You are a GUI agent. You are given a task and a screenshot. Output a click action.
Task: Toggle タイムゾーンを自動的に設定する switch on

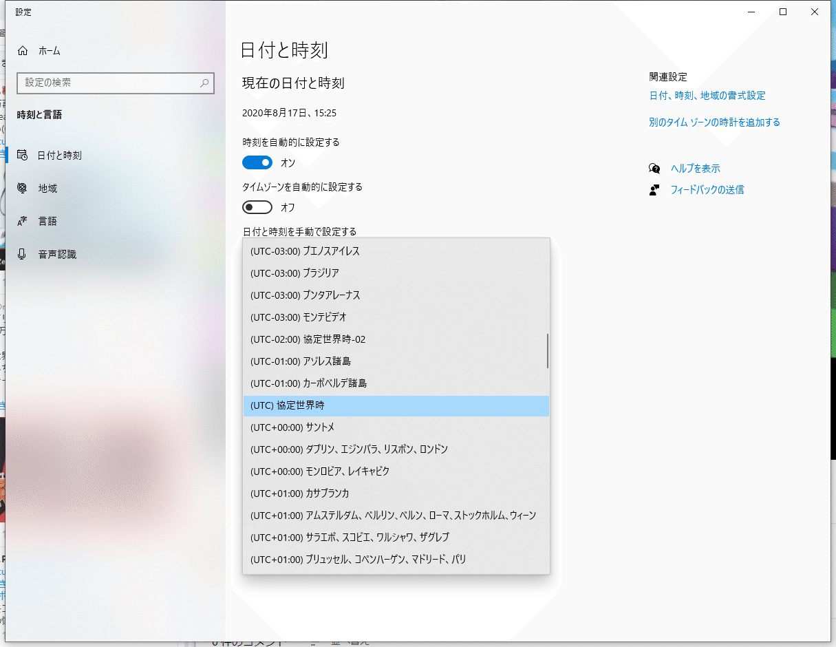[x=257, y=207]
